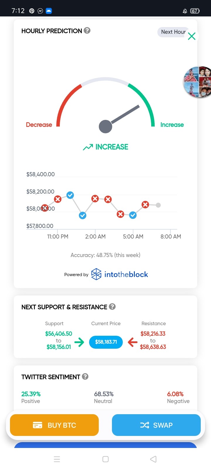Screen dimensions: 211x470
Task: Expand the Next Hour selector
Action: pos(173,32)
